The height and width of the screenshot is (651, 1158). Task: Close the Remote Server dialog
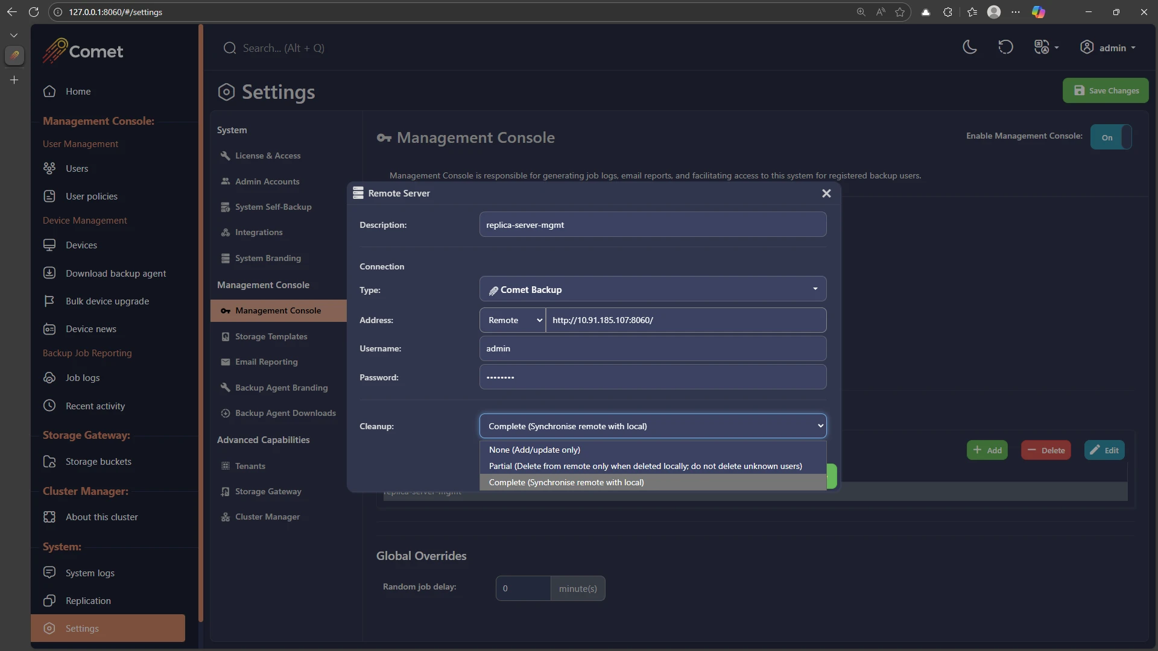[x=826, y=193]
